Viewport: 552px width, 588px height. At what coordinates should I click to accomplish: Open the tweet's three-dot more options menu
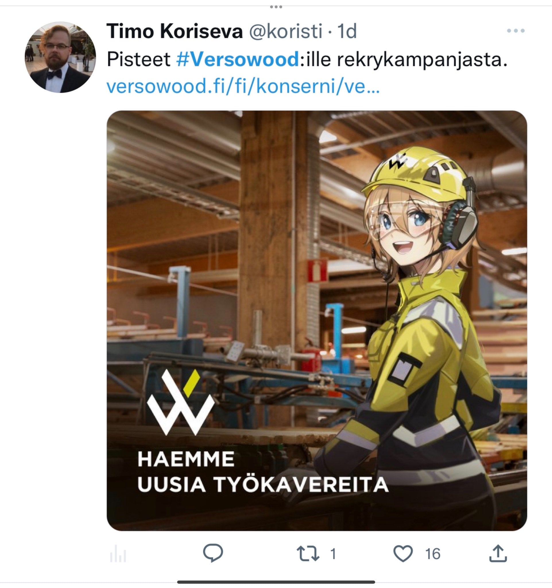tap(516, 30)
